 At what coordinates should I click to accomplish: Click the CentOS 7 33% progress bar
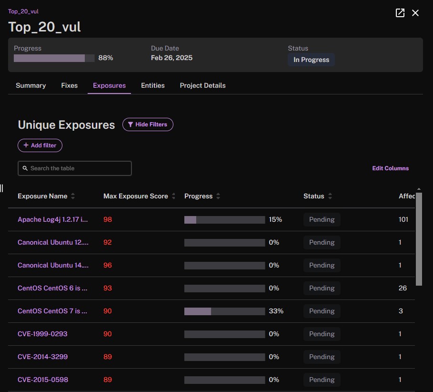point(224,311)
